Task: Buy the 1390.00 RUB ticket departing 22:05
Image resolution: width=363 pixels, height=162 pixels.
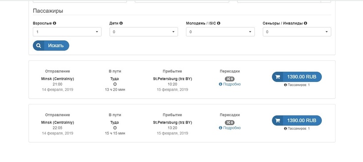Action: click(x=297, y=120)
